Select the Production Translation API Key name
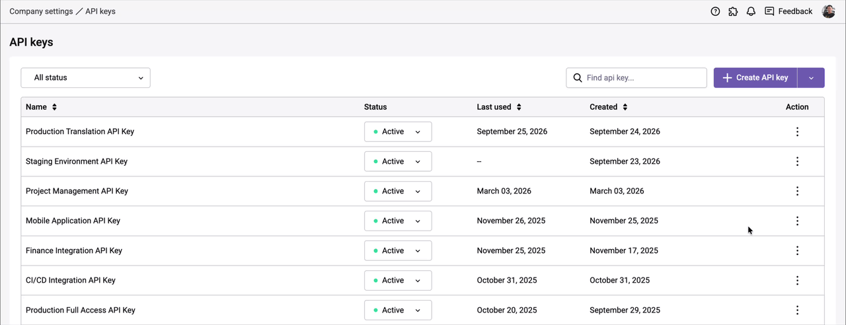The image size is (846, 325). tap(80, 131)
